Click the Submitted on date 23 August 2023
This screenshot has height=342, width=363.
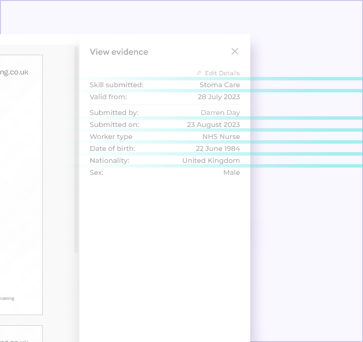coord(214,125)
